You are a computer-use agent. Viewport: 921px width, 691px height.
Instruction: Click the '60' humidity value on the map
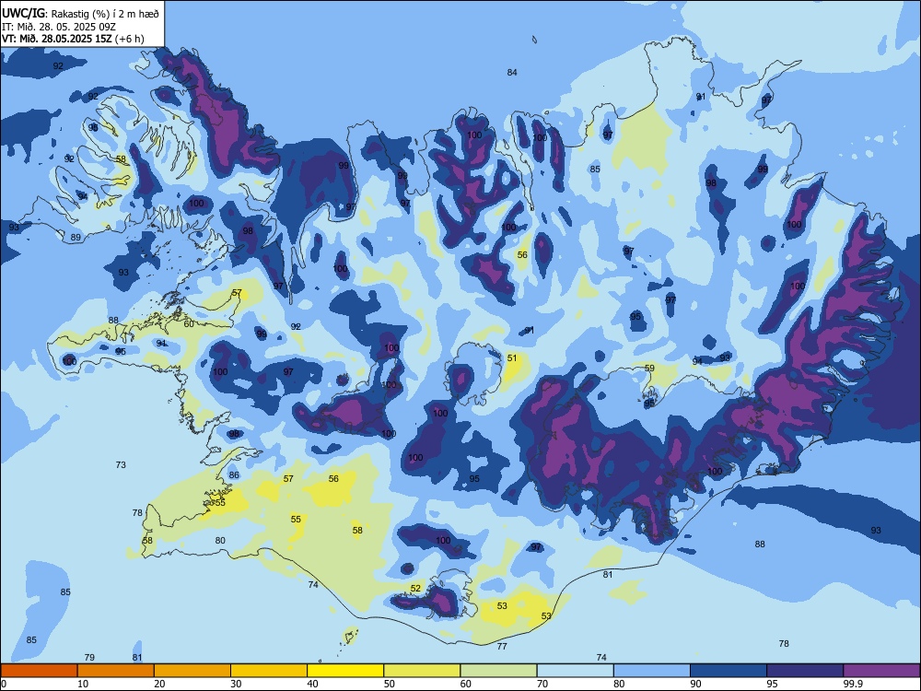(x=189, y=323)
